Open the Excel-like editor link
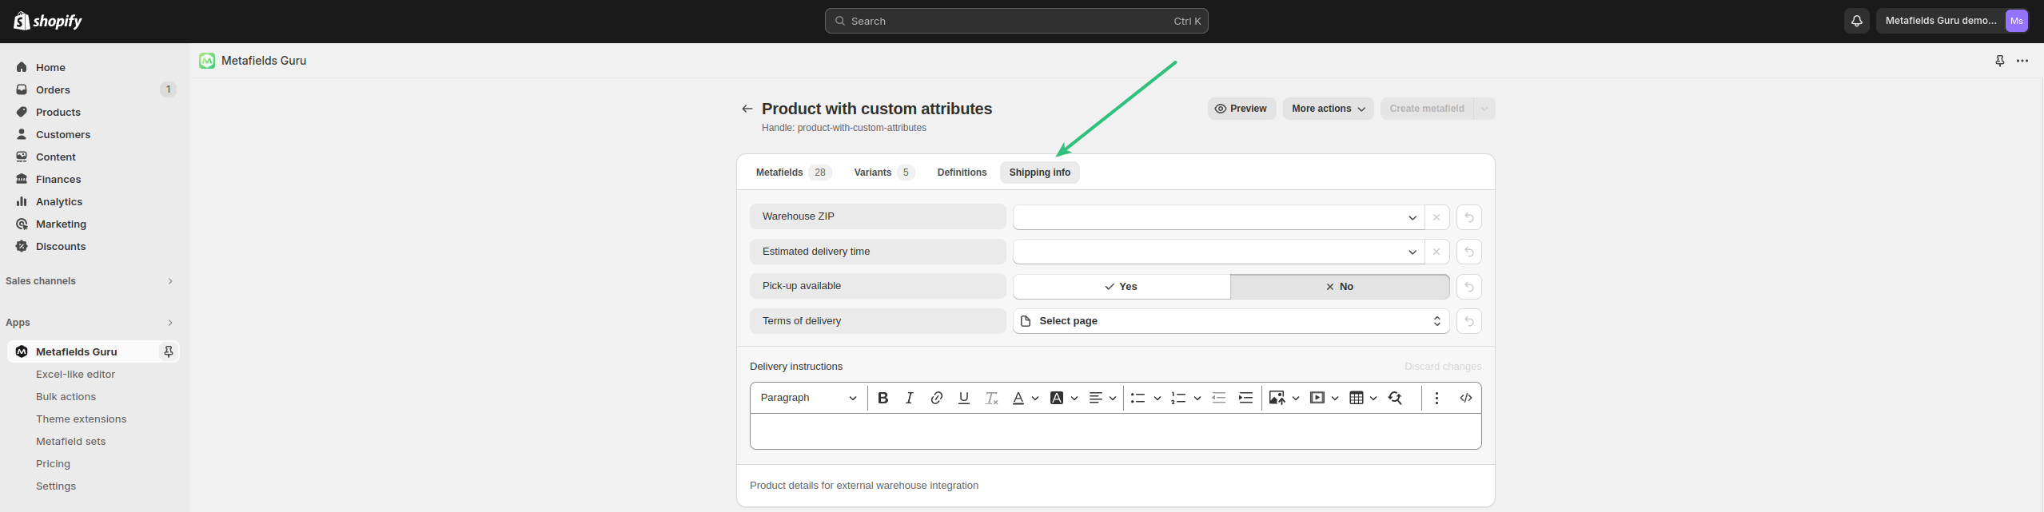 coord(75,374)
